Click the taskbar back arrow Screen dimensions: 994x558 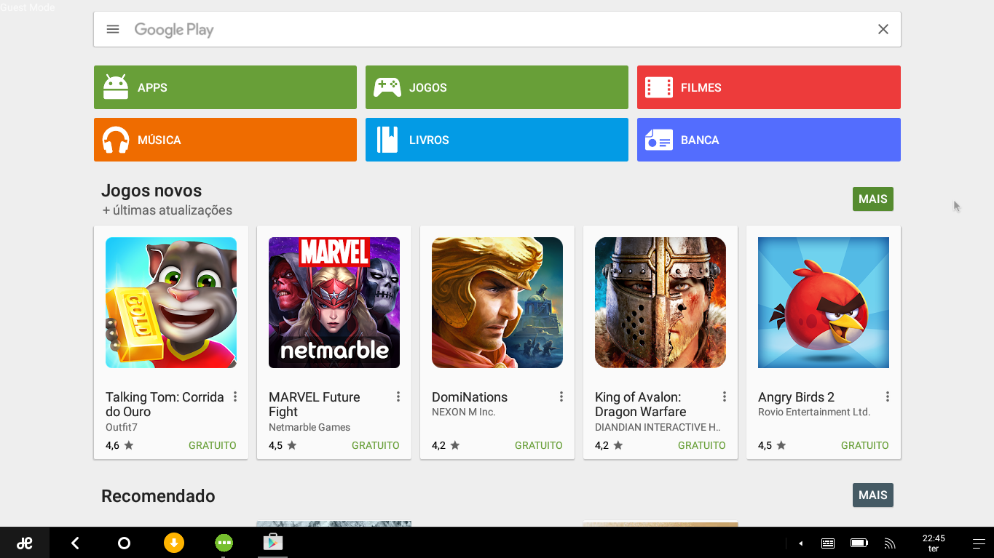75,543
